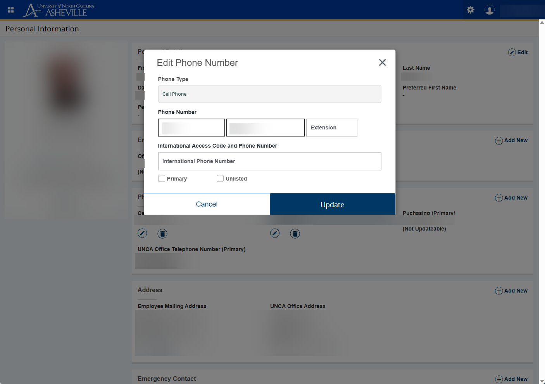Image resolution: width=545 pixels, height=384 pixels.
Task: Edit personal details via Edit icon
Action: point(518,52)
